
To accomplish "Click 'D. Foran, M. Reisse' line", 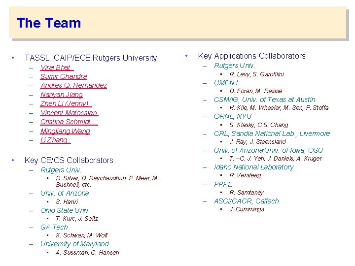I will click(x=256, y=91).
